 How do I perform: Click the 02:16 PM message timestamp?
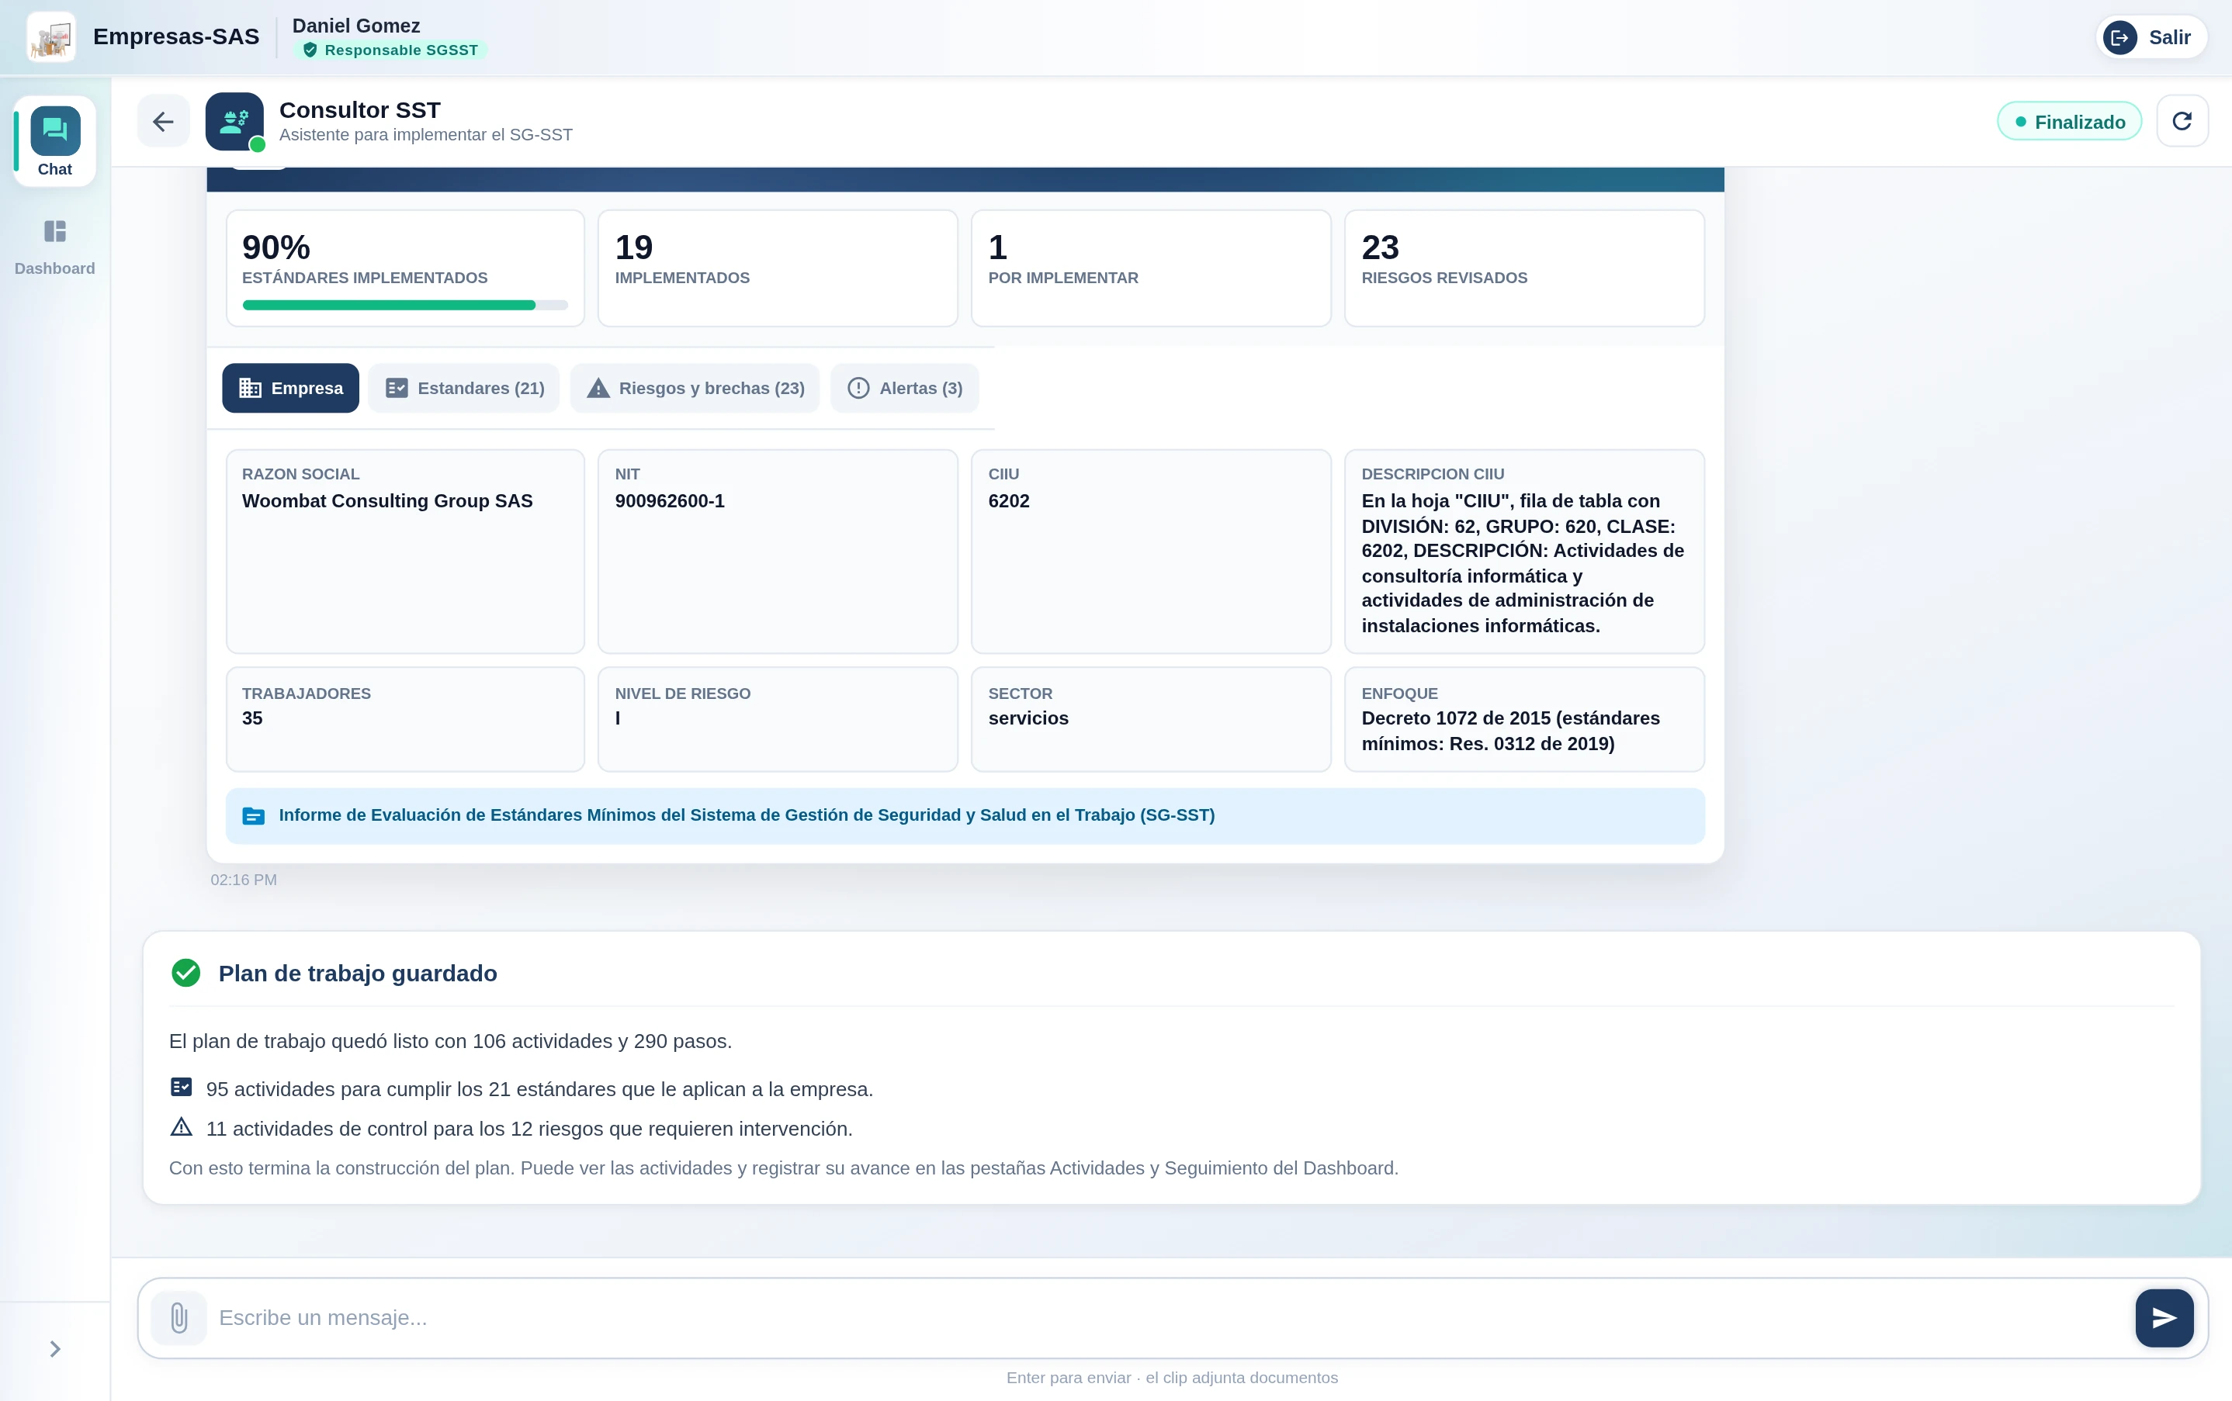click(244, 880)
